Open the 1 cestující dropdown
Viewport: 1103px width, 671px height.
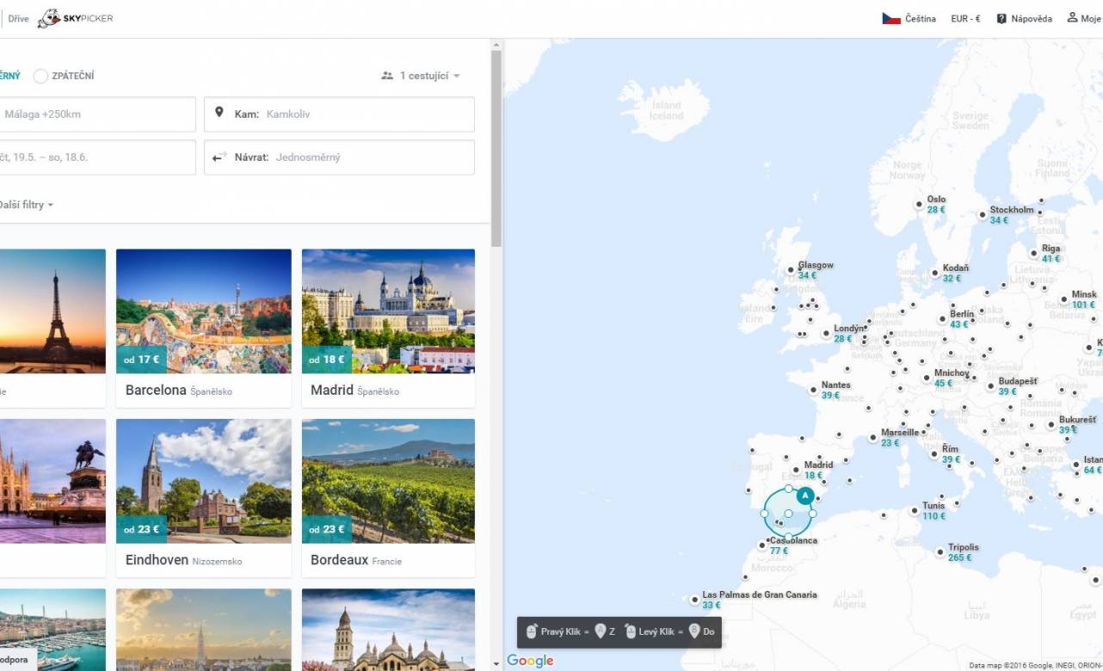[x=428, y=76]
